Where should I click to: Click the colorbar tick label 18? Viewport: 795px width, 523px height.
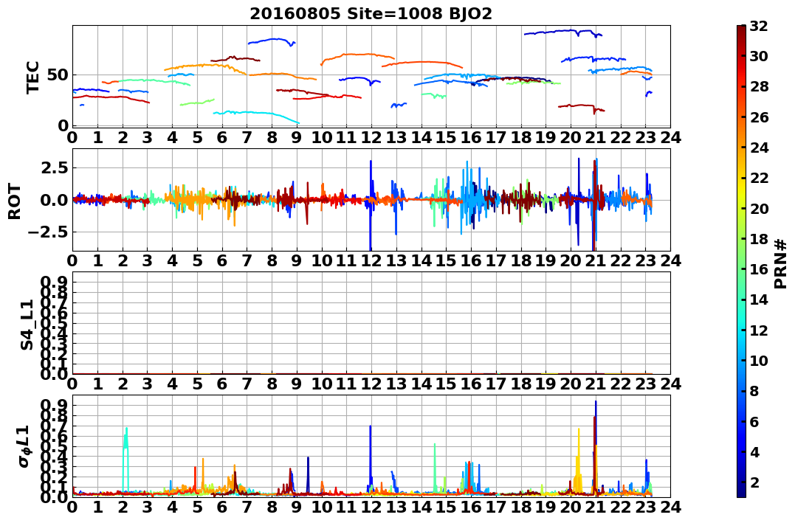759,239
